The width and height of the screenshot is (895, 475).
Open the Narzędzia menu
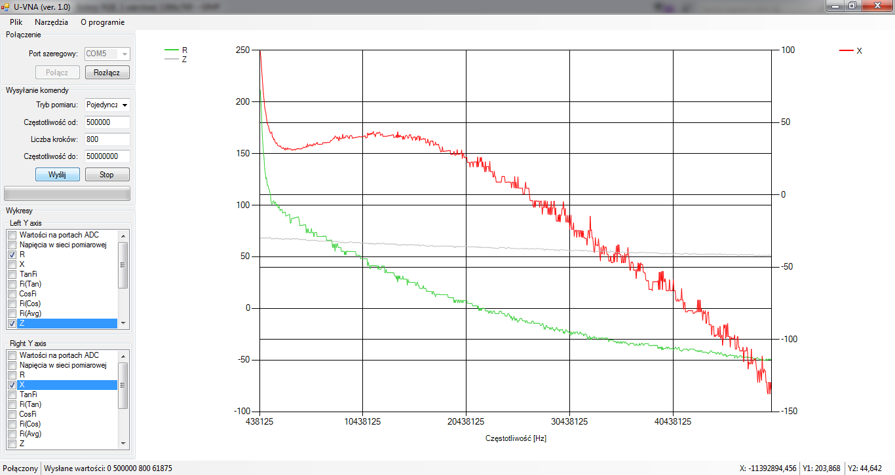pyautogui.click(x=51, y=22)
